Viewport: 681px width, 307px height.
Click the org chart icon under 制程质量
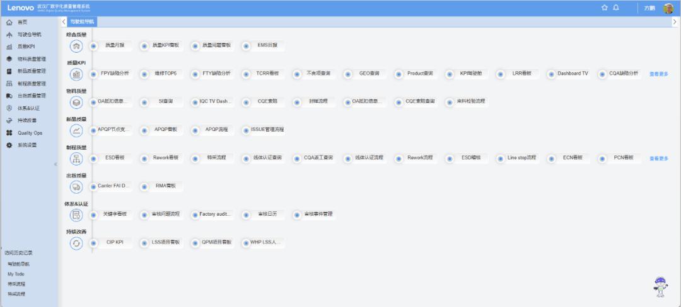[76, 159]
